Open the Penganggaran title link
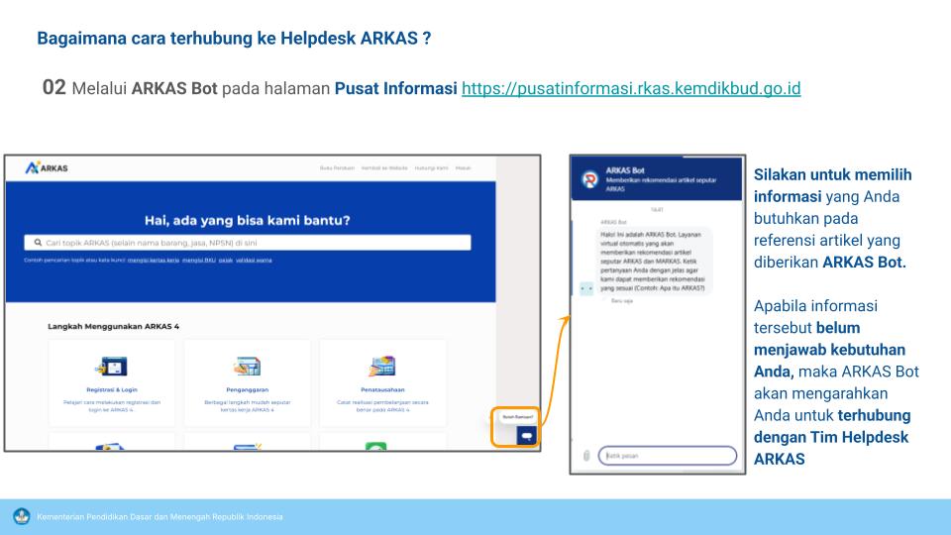This screenshot has height=535, width=951. coord(247,390)
